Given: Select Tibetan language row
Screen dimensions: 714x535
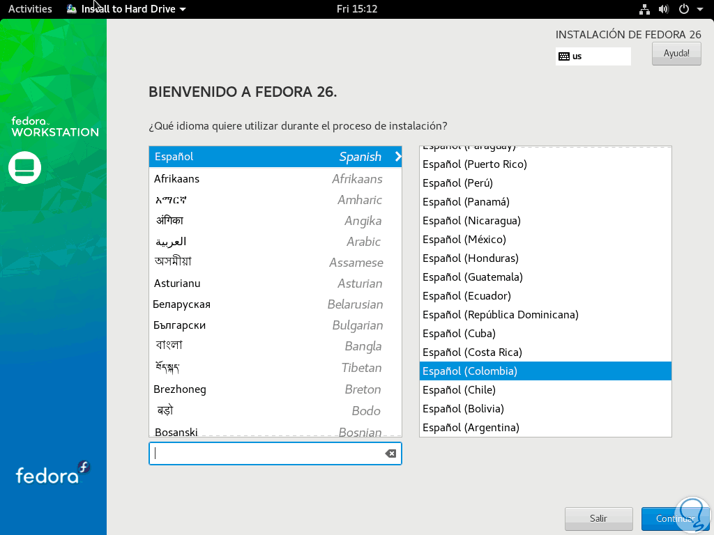Looking at the screenshot, I should pyautogui.click(x=275, y=368).
